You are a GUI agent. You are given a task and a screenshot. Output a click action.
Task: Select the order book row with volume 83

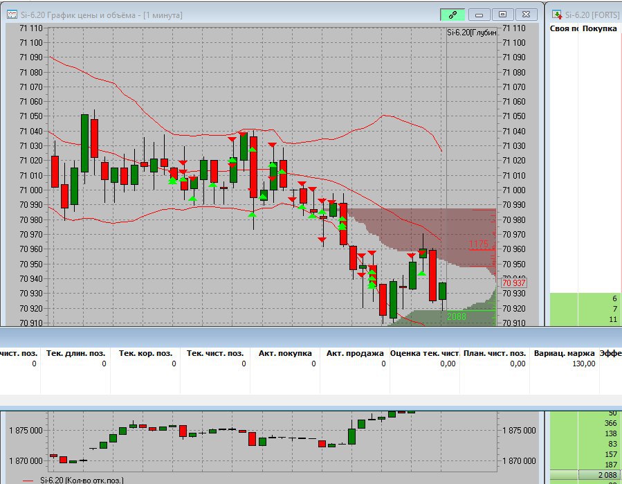coord(584,444)
